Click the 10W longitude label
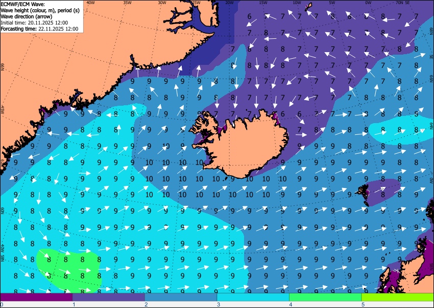This screenshot has width=434, height=308. (x=297, y=3)
